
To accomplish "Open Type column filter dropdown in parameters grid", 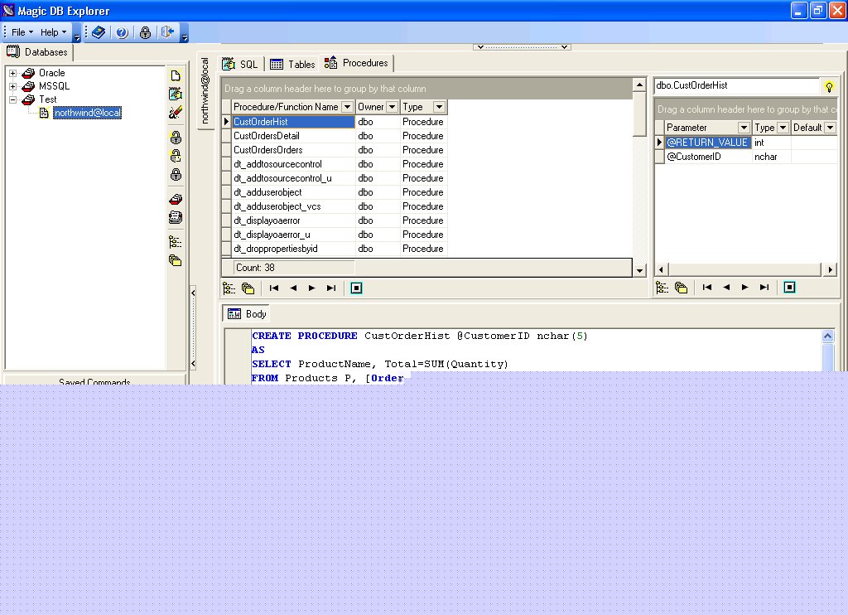I will click(783, 128).
